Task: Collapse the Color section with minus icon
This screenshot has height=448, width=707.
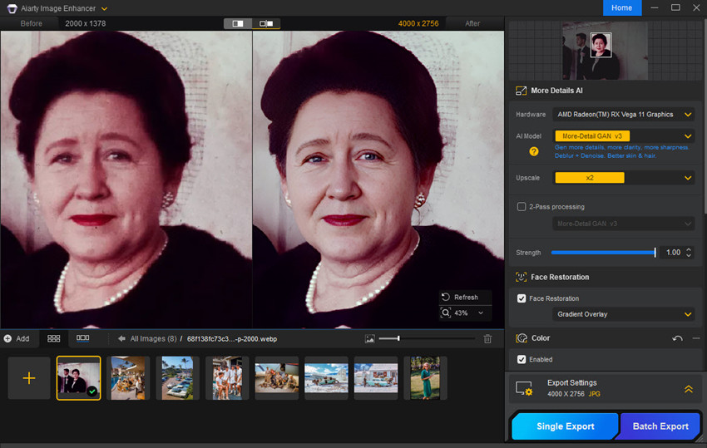Action: point(695,338)
